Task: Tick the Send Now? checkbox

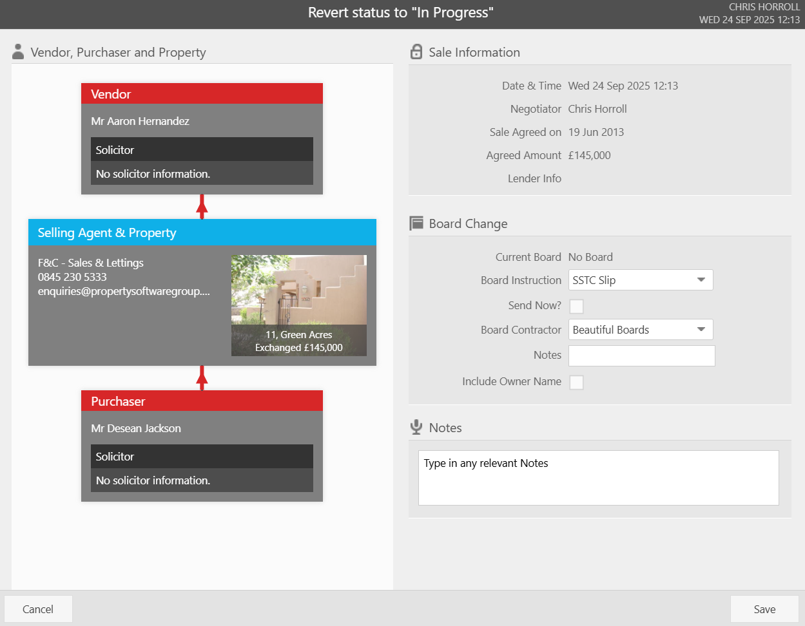Action: [x=576, y=306]
